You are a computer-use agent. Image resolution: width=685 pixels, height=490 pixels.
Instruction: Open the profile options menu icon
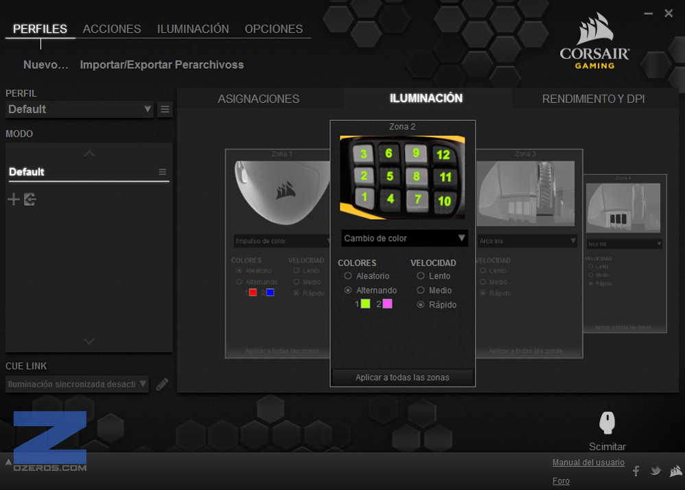[165, 109]
